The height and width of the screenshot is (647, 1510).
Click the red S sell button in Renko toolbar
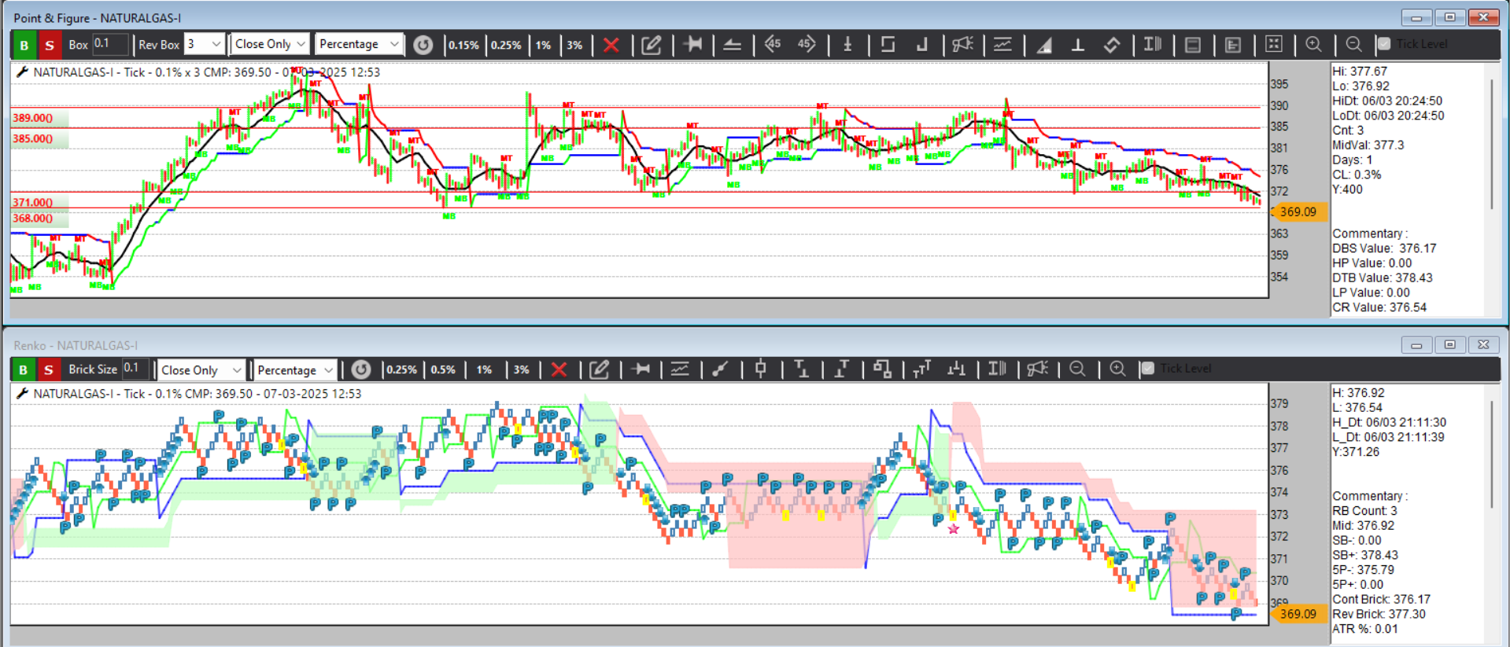pyautogui.click(x=48, y=369)
